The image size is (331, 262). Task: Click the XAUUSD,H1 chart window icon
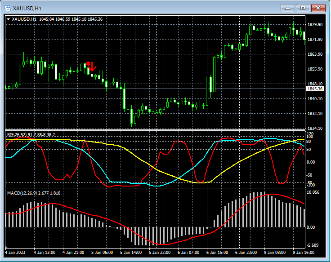tap(8, 8)
